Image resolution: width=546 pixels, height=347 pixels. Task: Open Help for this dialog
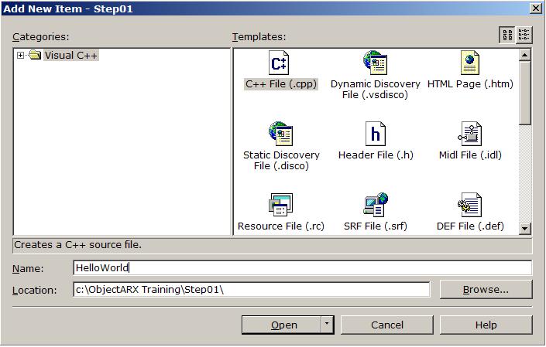point(486,325)
